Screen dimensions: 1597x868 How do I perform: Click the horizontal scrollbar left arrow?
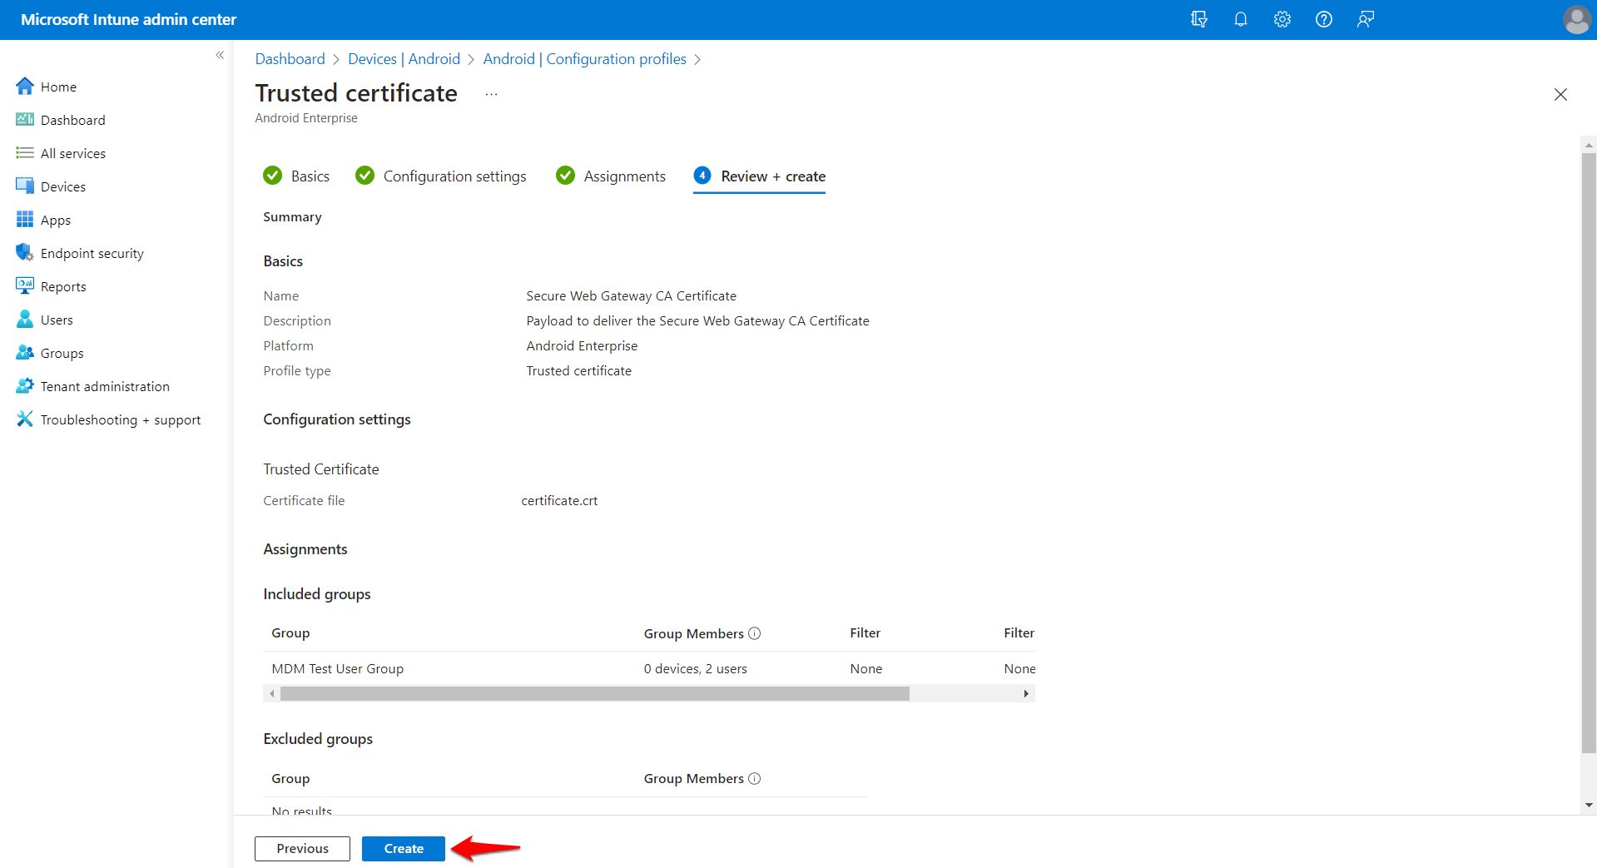[x=272, y=693]
